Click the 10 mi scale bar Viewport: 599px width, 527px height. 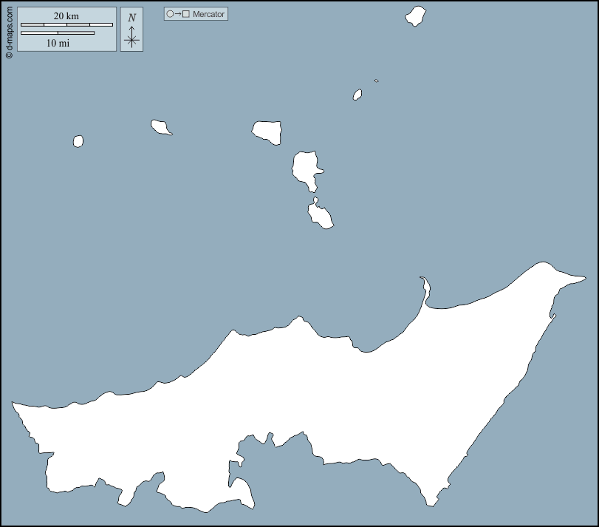[58, 33]
